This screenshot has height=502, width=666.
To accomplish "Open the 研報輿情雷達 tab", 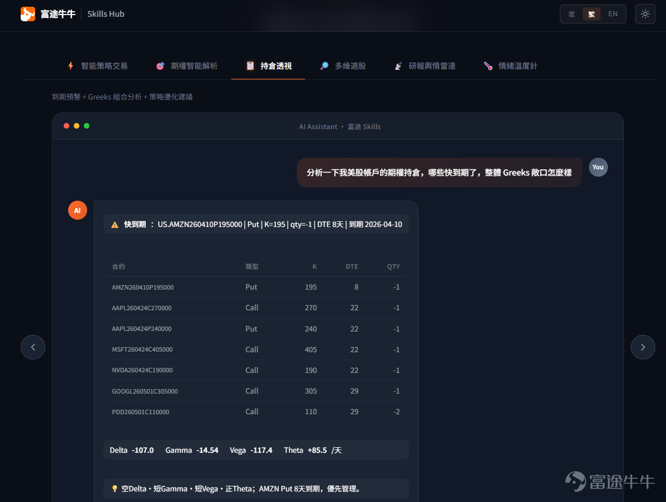I will pos(425,66).
